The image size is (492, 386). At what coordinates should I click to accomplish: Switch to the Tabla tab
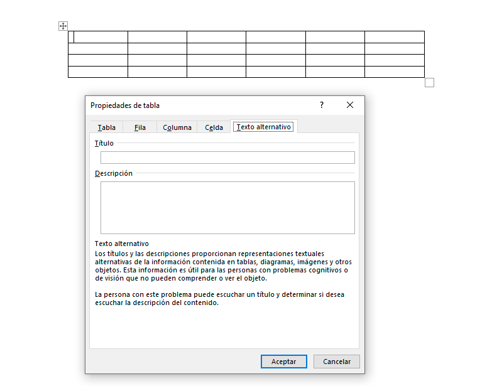(x=106, y=127)
